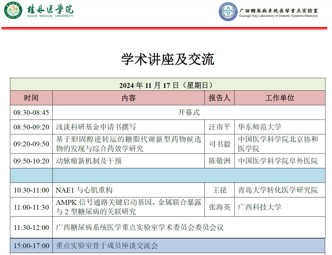Click the 11:30-12:00 time cell
This screenshot has height=255, width=332.
pyautogui.click(x=31, y=227)
